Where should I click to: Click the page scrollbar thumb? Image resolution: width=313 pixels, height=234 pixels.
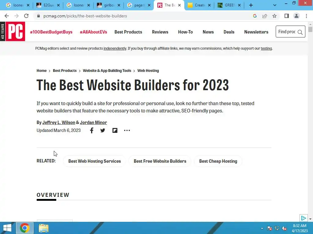[310, 29]
